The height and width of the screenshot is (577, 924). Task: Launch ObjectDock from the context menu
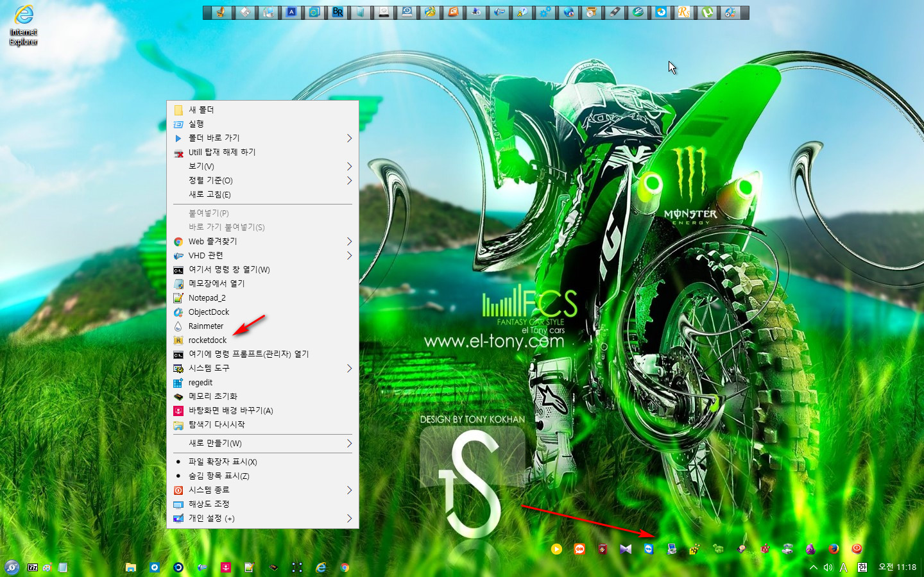262,312
